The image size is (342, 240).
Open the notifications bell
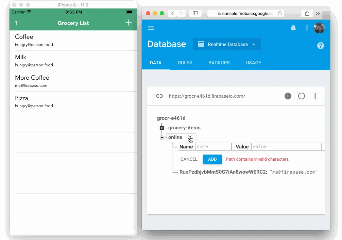tap(293, 28)
